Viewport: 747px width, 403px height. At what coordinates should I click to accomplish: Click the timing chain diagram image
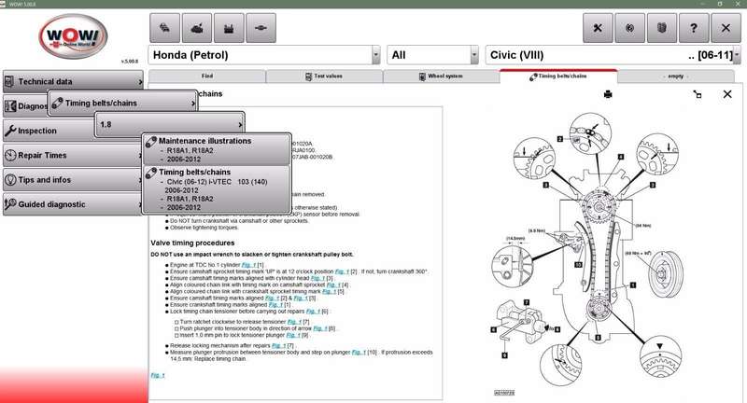pyautogui.click(x=588, y=254)
